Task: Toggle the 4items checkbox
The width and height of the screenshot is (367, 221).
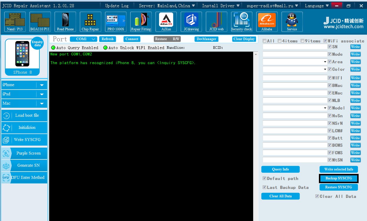Action: [x=280, y=41]
